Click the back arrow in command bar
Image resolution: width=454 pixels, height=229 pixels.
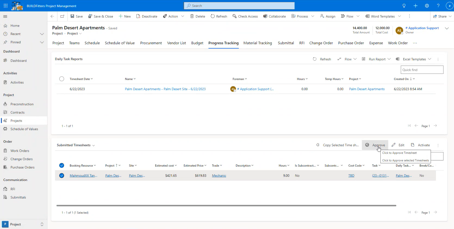click(x=52, y=16)
